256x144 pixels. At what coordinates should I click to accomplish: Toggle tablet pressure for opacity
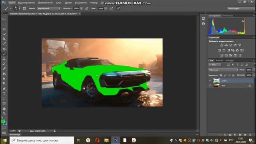click(x=87, y=8)
